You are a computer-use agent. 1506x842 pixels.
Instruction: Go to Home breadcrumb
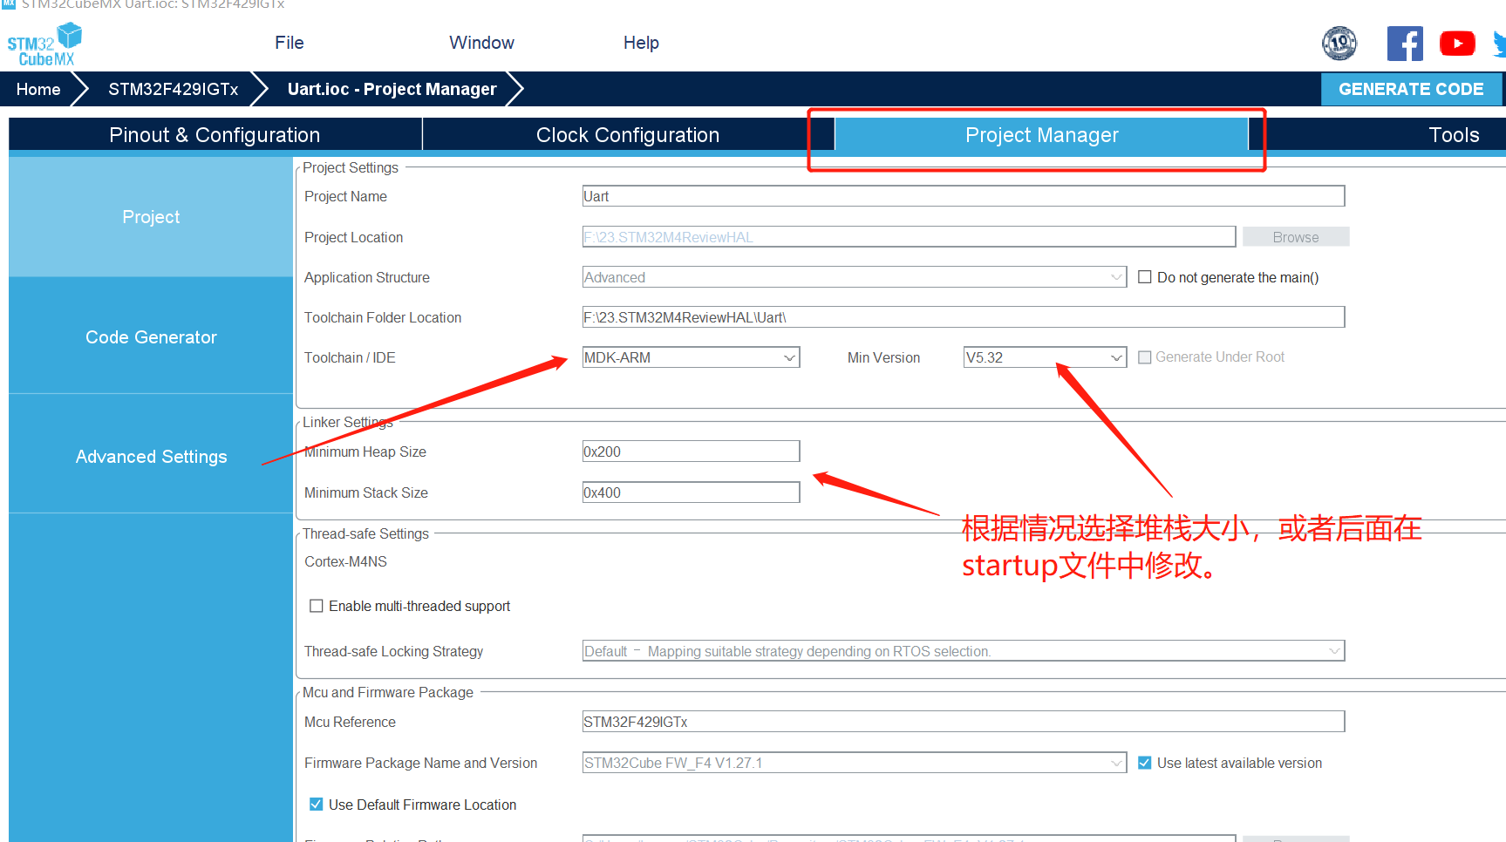[38, 89]
